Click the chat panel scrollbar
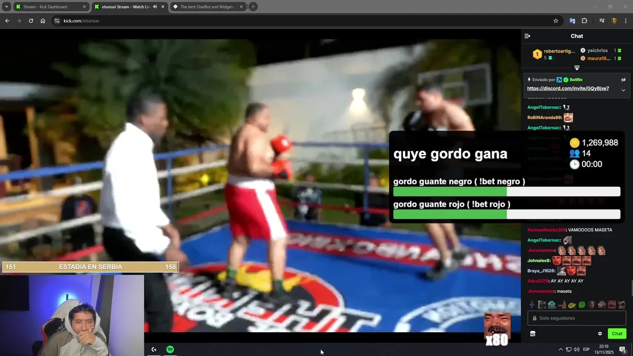The image size is (633, 356). coord(632,287)
